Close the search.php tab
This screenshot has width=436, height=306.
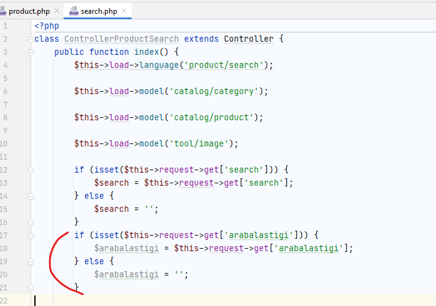pyautogui.click(x=124, y=11)
